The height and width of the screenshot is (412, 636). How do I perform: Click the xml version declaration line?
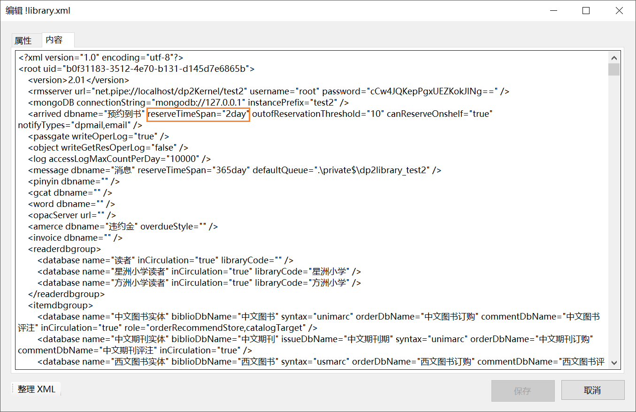[101, 57]
